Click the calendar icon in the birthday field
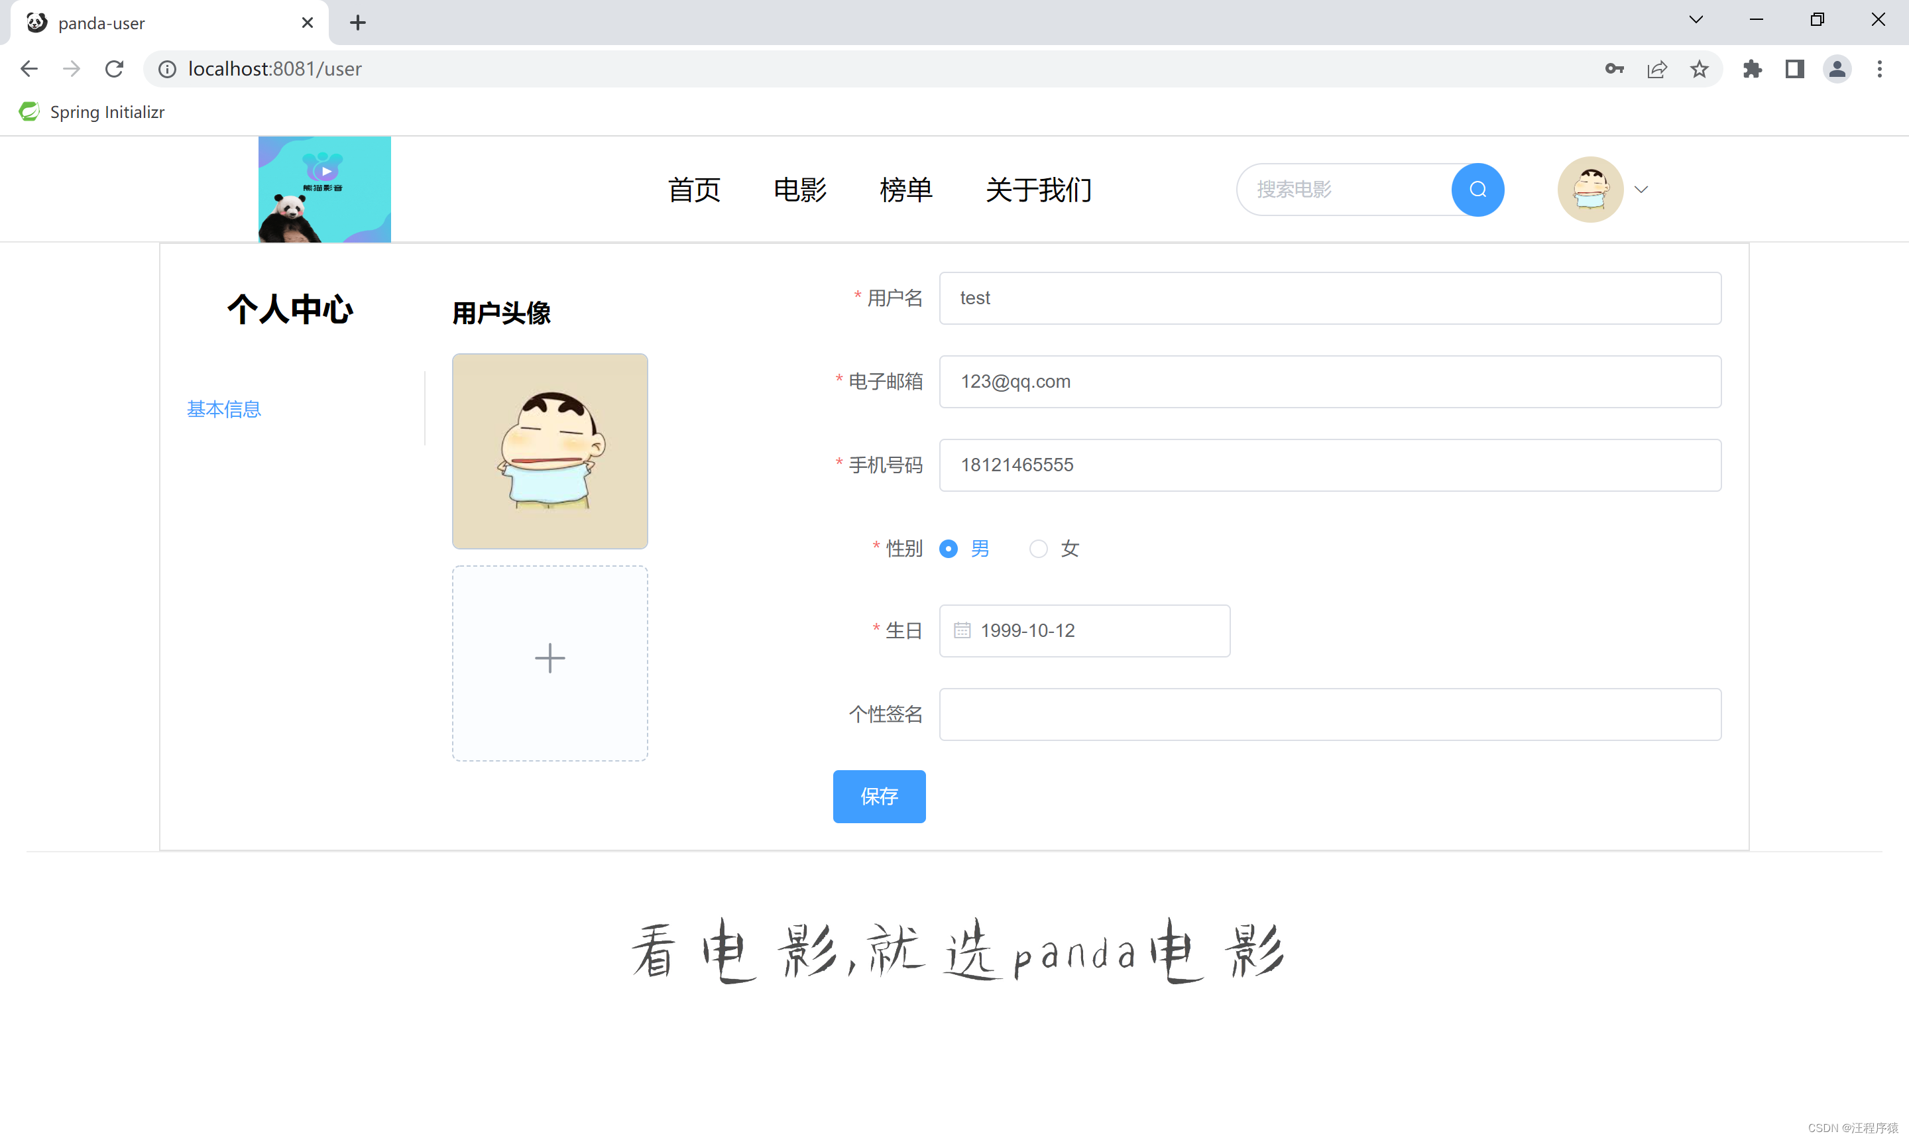1909x1140 pixels. 962,630
